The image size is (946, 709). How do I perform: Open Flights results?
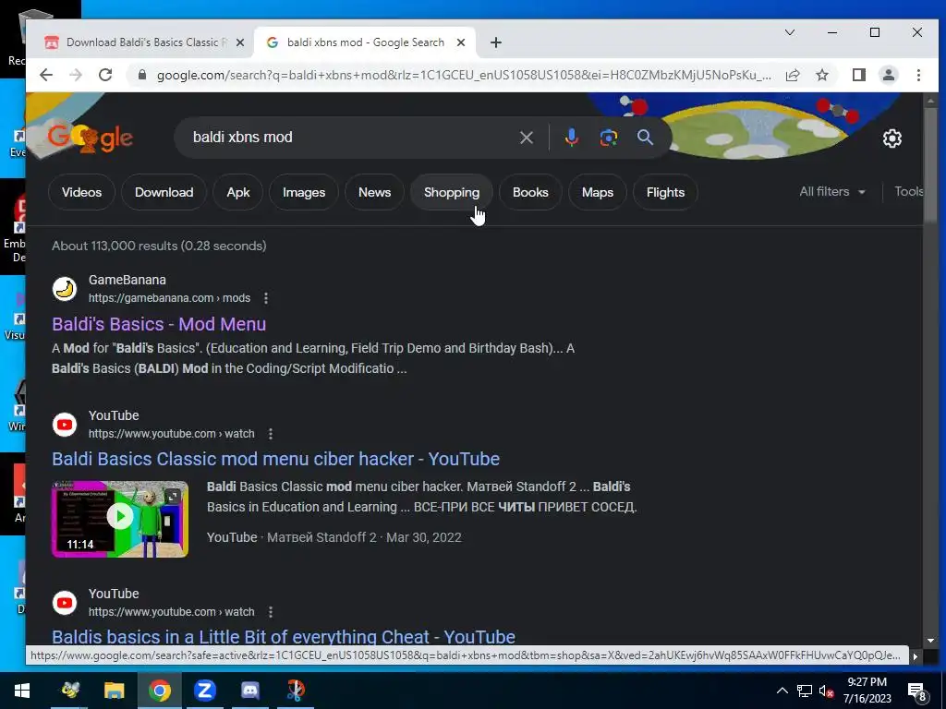tap(665, 192)
